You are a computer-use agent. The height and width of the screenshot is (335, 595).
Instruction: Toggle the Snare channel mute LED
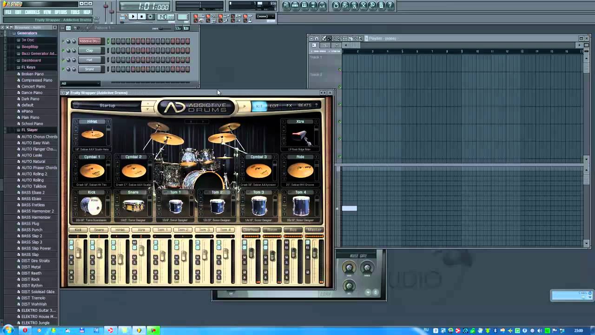tap(63, 69)
